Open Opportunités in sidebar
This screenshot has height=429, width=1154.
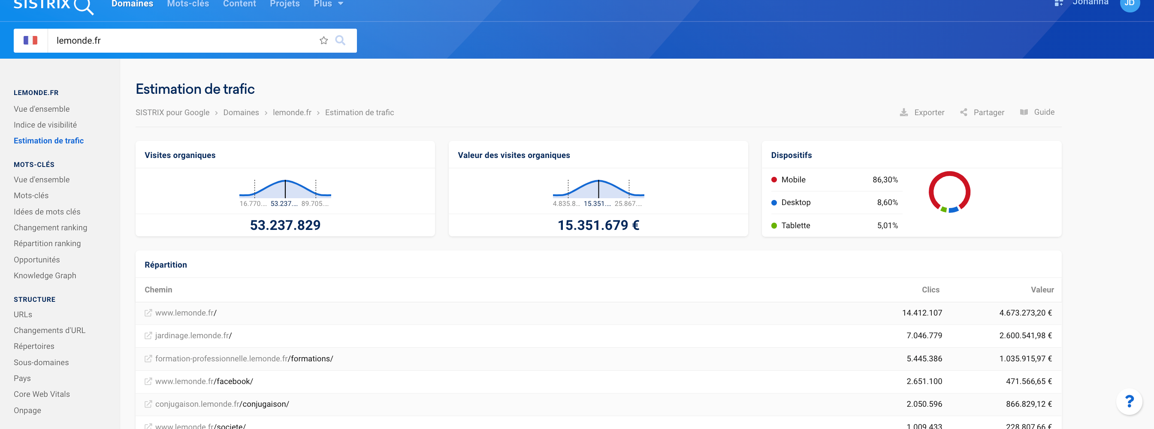tap(37, 259)
